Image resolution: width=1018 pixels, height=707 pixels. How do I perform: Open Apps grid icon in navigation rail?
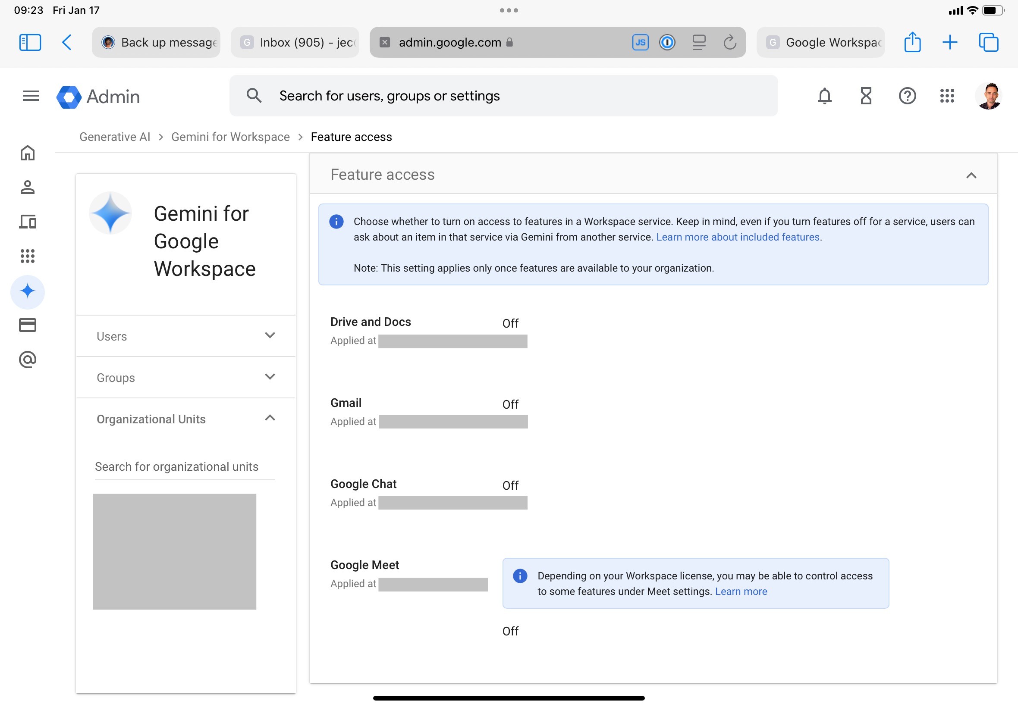[28, 256]
